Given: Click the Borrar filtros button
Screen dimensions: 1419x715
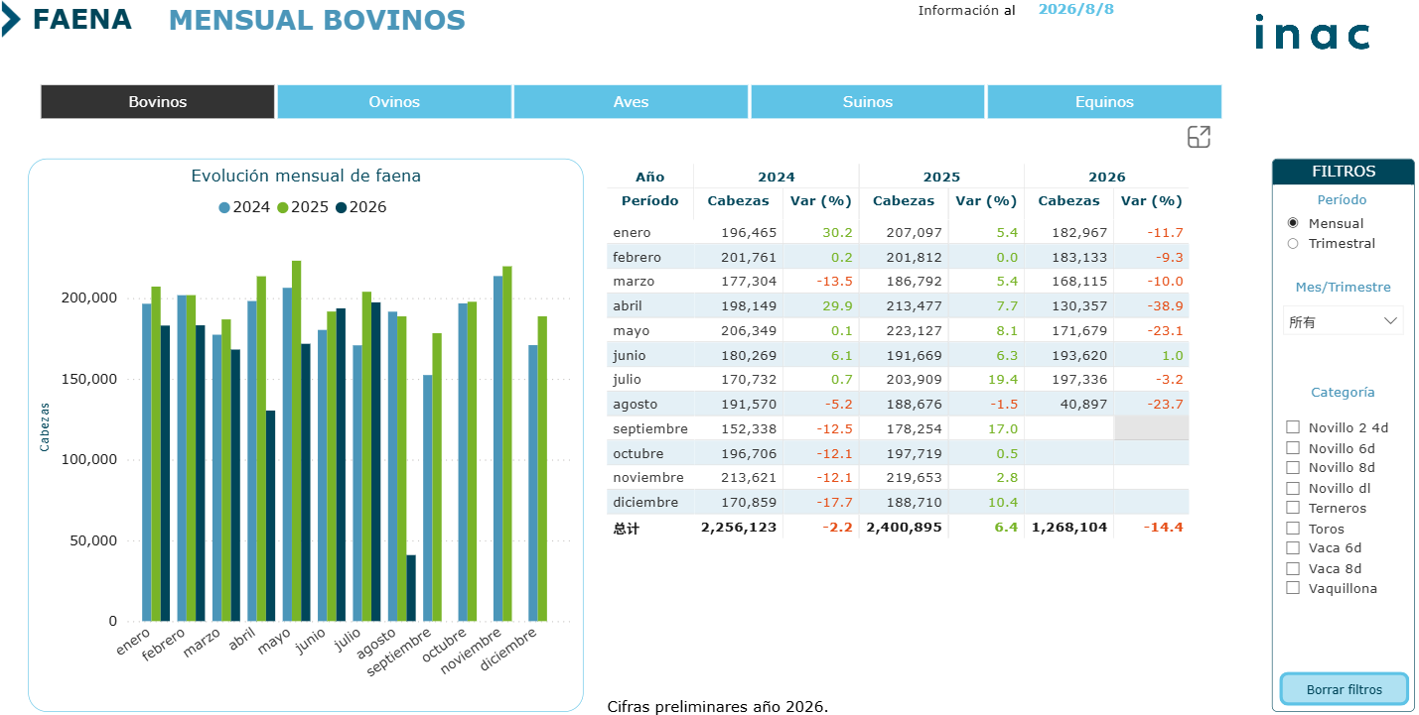Looking at the screenshot, I should pyautogui.click(x=1344, y=689).
